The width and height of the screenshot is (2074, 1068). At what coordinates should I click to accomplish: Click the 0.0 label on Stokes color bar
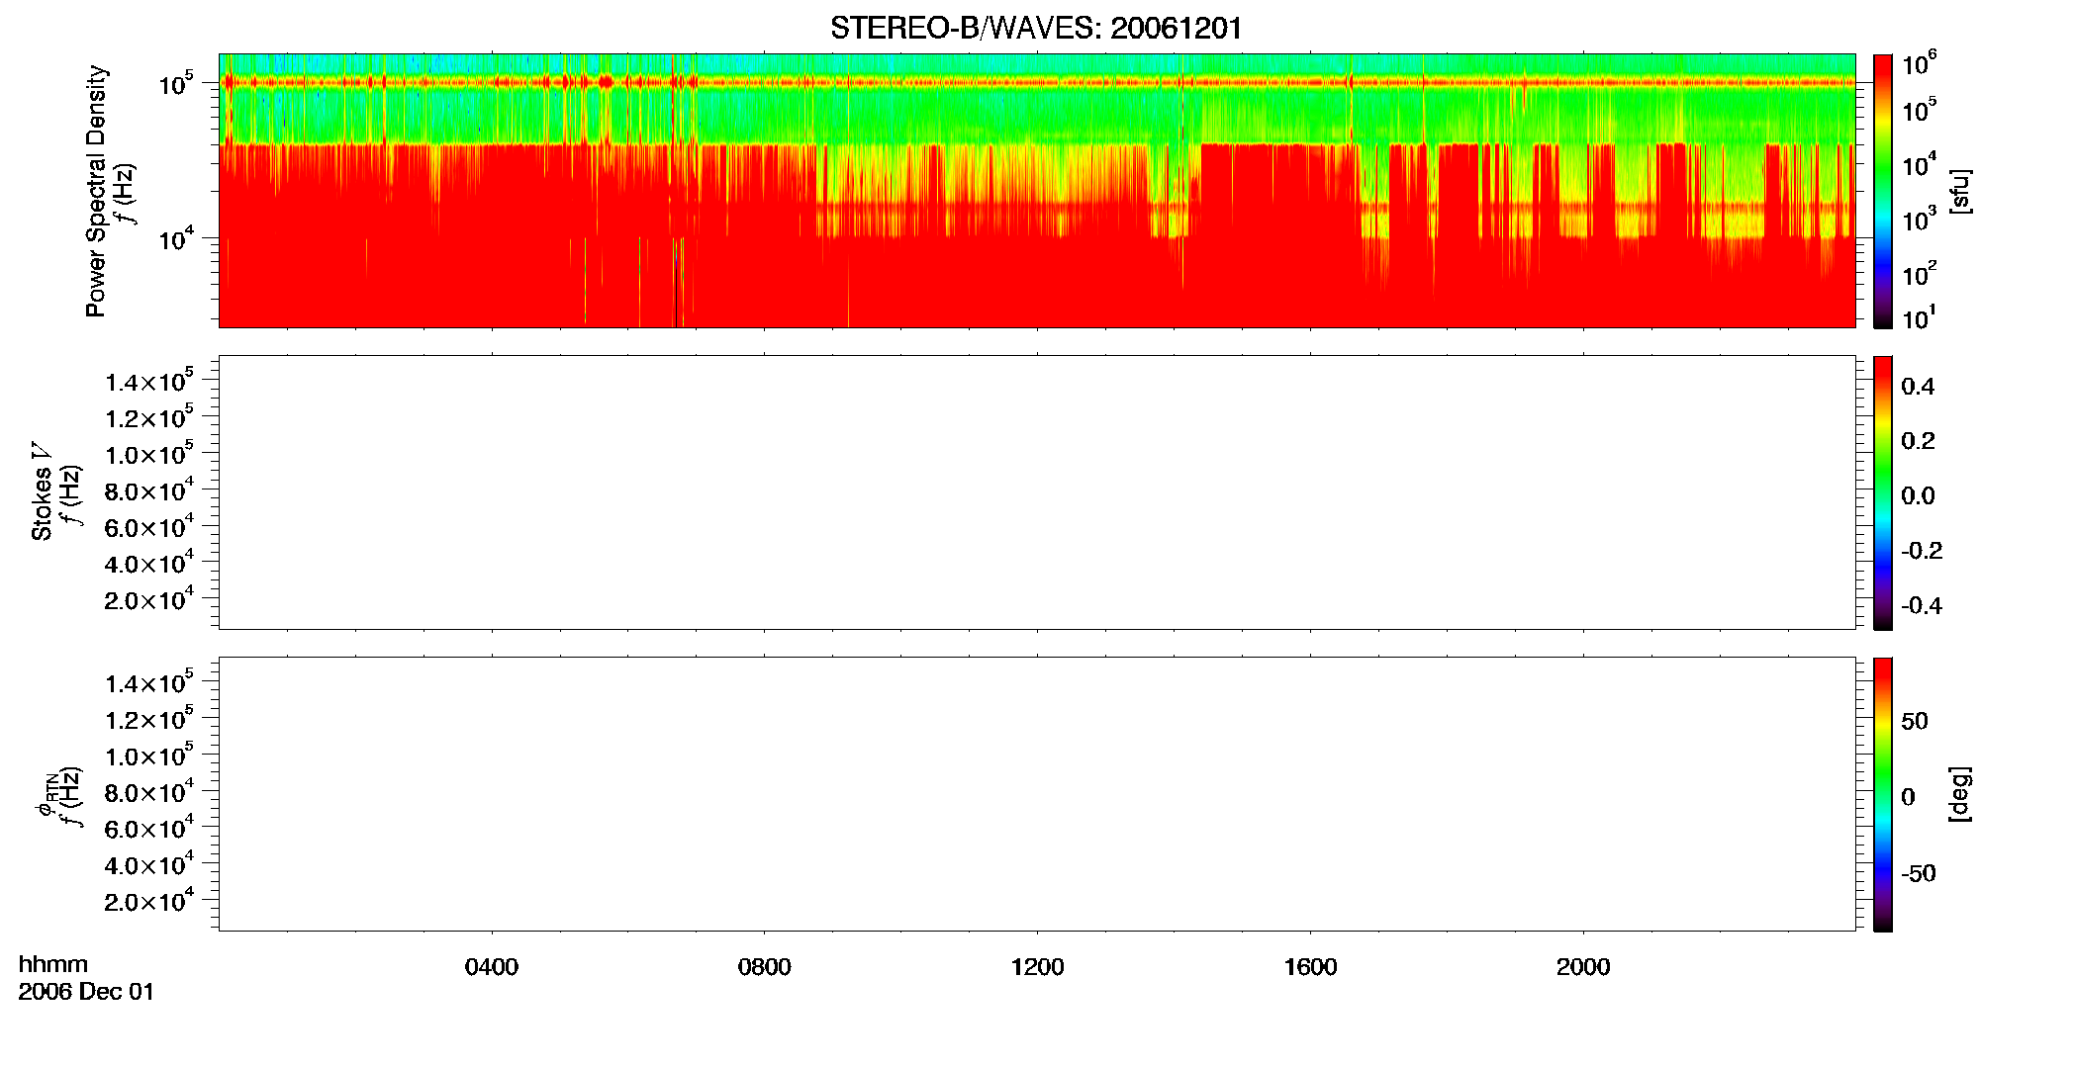point(1918,496)
